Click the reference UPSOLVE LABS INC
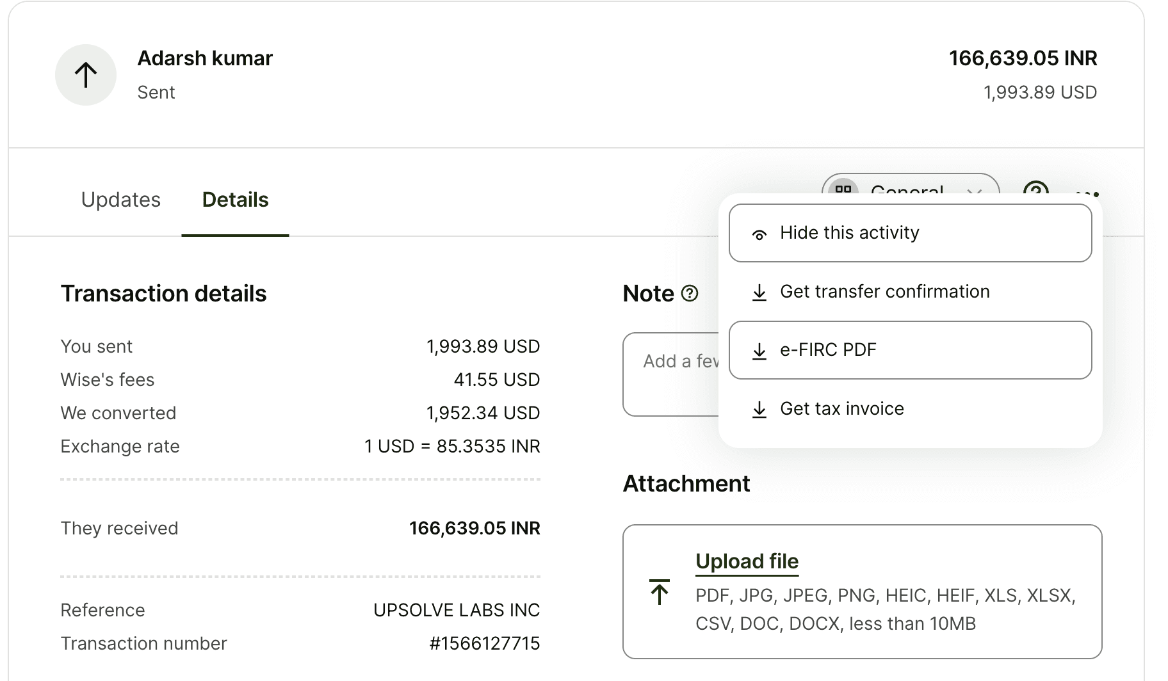Screen dimensions: 1168x681 (457, 610)
